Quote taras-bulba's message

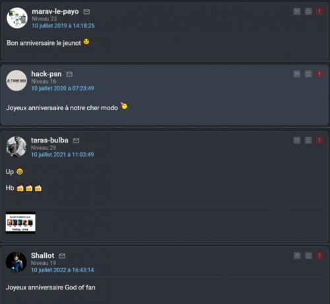pyautogui.click(x=297, y=140)
